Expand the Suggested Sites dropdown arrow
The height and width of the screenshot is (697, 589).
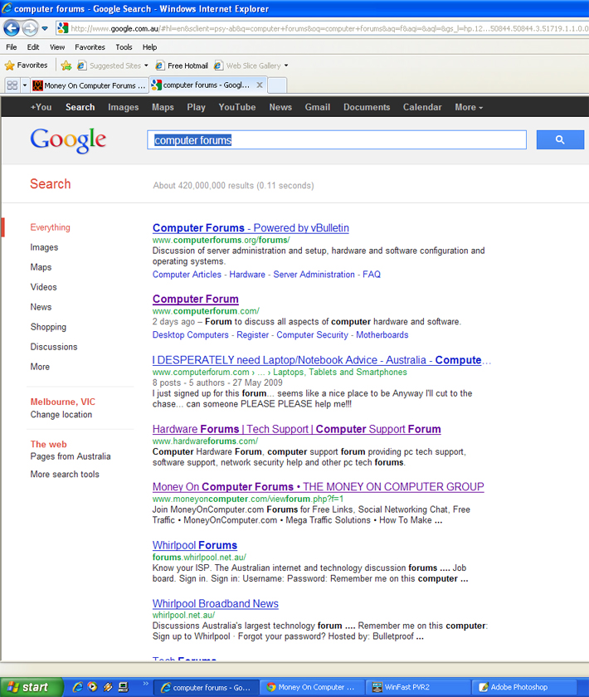click(x=146, y=66)
